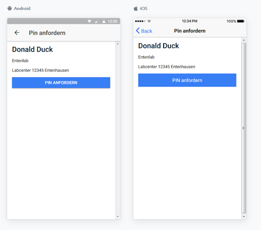Click Labcenter 12345 Entenhausen in iOS preview
Screen dimensions: 261x230
pyautogui.click(x=167, y=67)
